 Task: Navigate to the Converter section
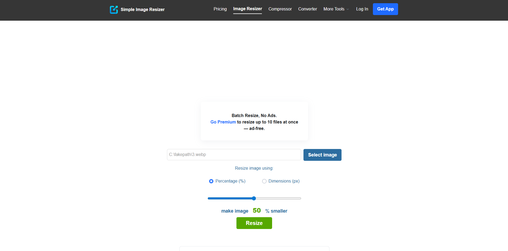(x=307, y=9)
